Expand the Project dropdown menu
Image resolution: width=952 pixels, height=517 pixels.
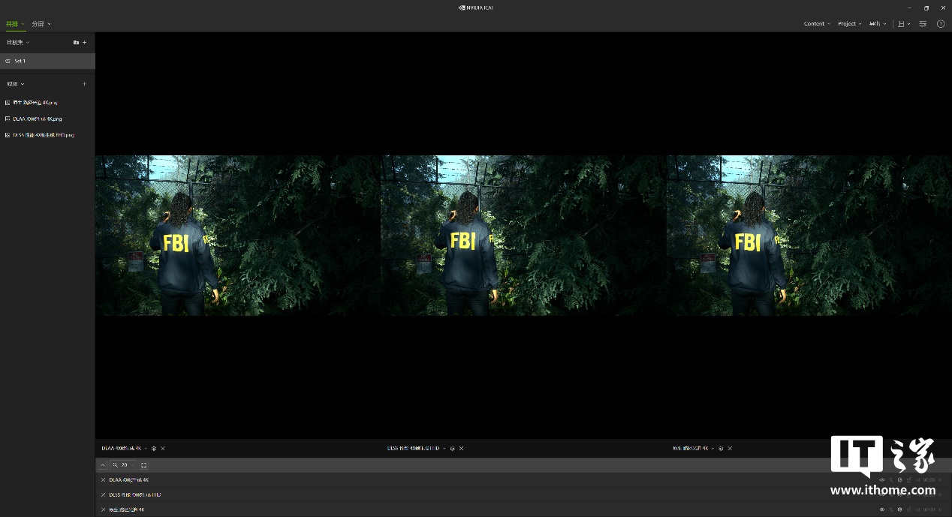pyautogui.click(x=849, y=24)
